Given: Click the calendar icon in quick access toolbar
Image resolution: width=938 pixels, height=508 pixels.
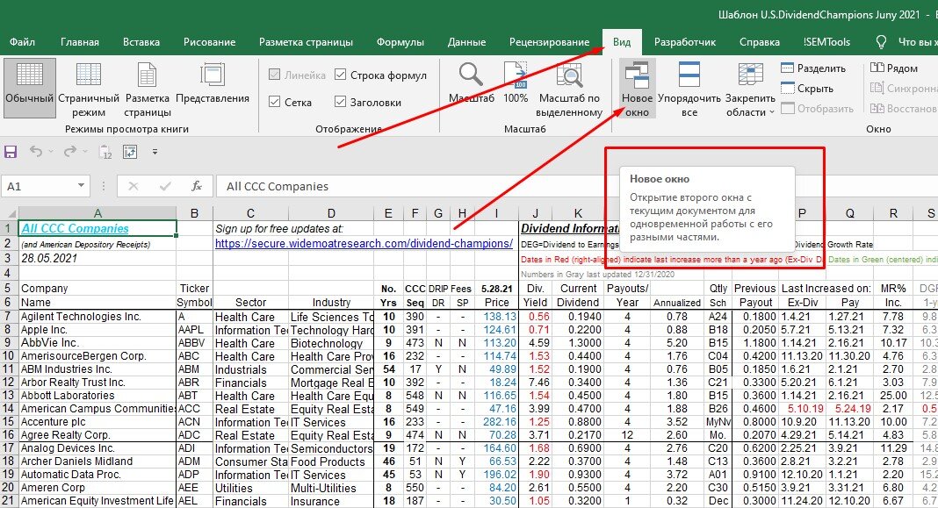Looking at the screenshot, I should (105, 152).
